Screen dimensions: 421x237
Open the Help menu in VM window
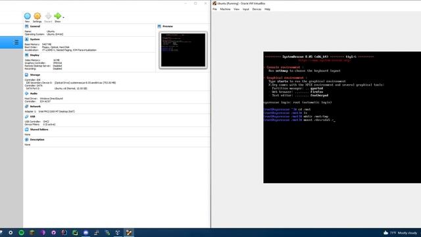[x=267, y=9]
